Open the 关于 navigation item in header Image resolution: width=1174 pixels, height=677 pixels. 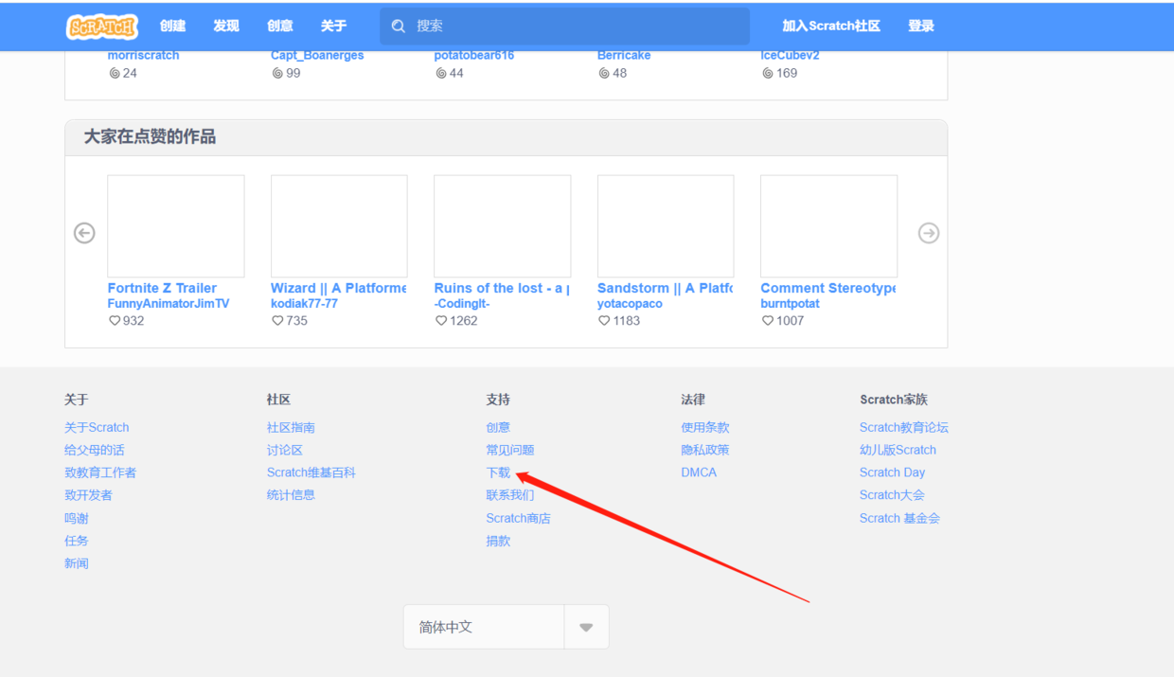(x=333, y=27)
